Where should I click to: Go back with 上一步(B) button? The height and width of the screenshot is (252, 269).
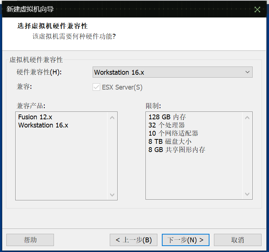(x=134, y=240)
